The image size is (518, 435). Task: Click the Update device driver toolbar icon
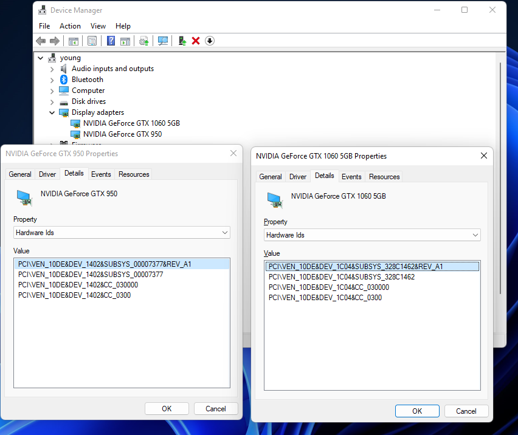pos(143,41)
